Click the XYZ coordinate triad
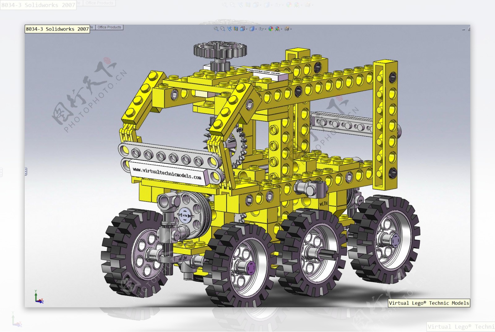The width and height of the screenshot is (495, 332). pyautogui.click(x=38, y=297)
